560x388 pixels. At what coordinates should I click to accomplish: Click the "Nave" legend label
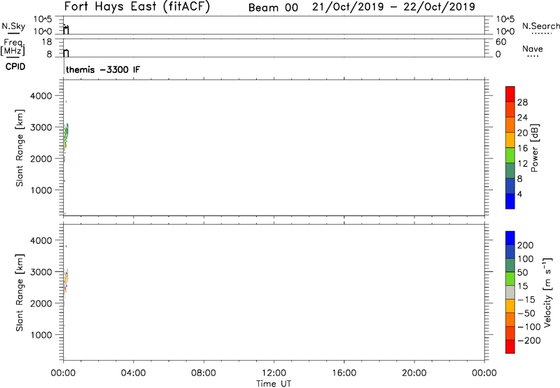[x=532, y=49]
